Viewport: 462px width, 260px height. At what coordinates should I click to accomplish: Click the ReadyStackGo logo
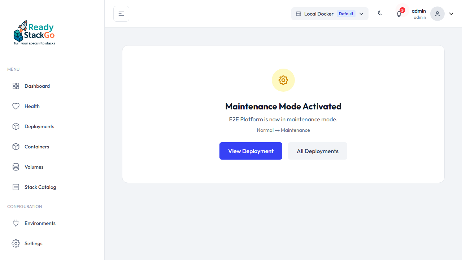click(34, 32)
